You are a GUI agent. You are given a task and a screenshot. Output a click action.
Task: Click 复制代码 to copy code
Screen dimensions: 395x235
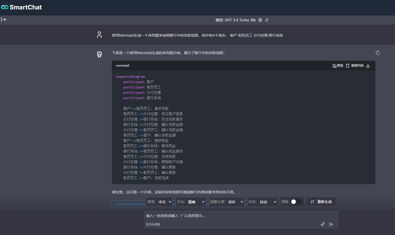(355, 66)
